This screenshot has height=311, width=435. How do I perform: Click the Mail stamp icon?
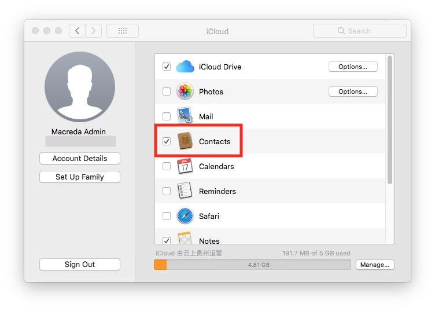(185, 116)
